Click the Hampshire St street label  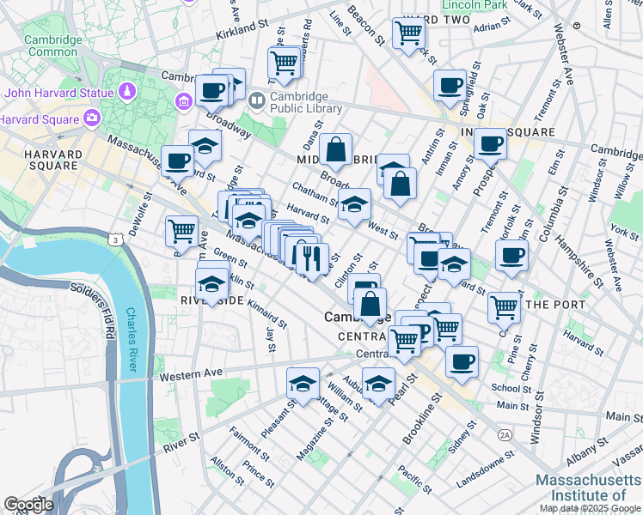click(579, 261)
